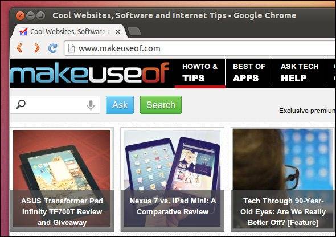Click the www.makeuseof.com address bar
The width and height of the screenshot is (336, 237).
click(200, 48)
